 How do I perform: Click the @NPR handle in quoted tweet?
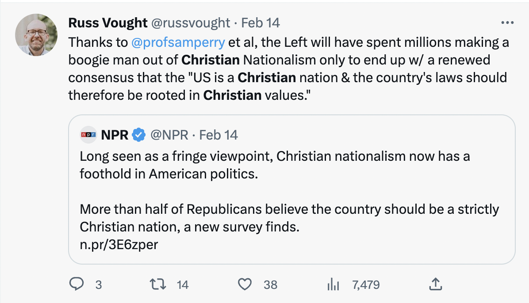pyautogui.click(x=170, y=135)
